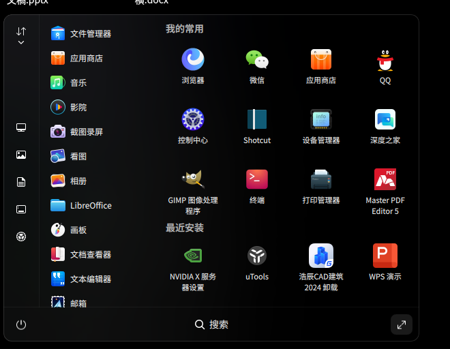Click the pictures shortcut in sidebar

click(21, 155)
